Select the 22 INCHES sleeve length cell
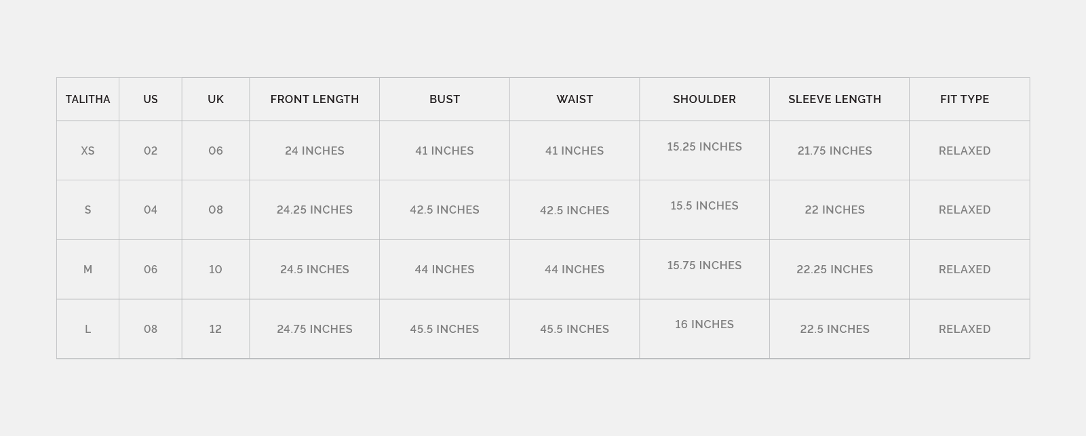Viewport: 1086px width, 436px height. [x=834, y=210]
